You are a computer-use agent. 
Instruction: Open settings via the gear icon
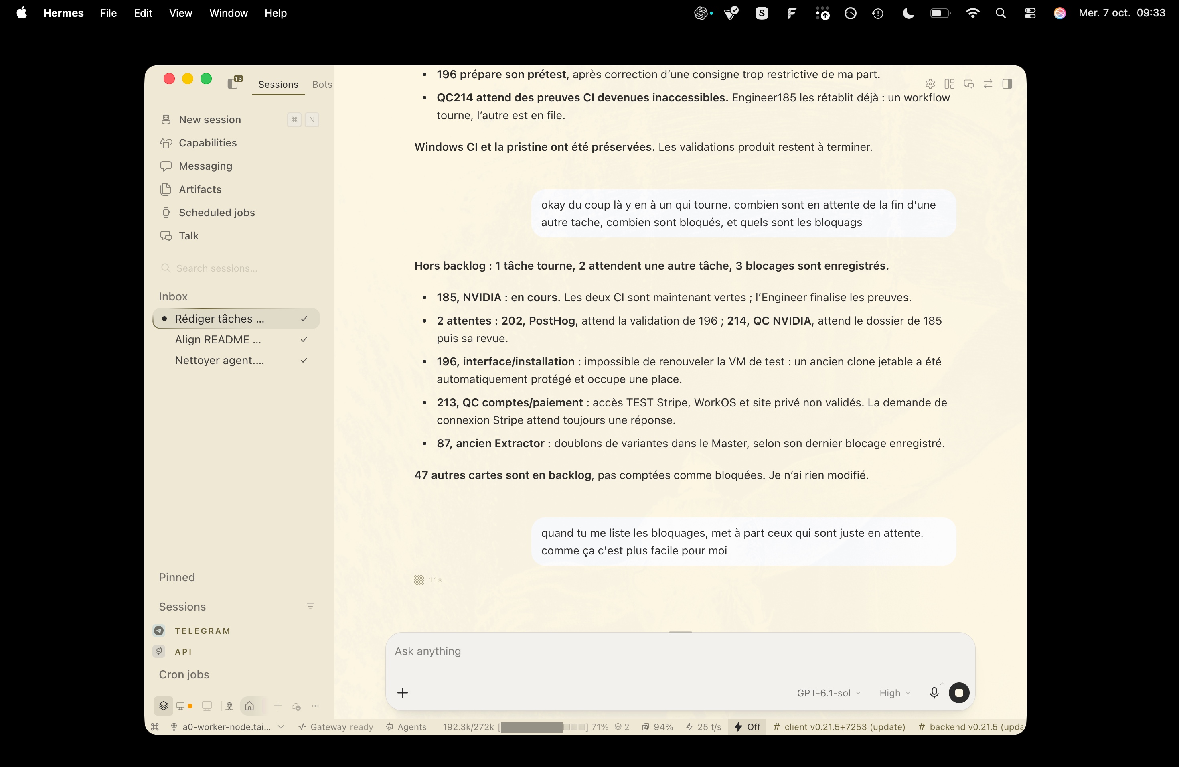coord(930,84)
